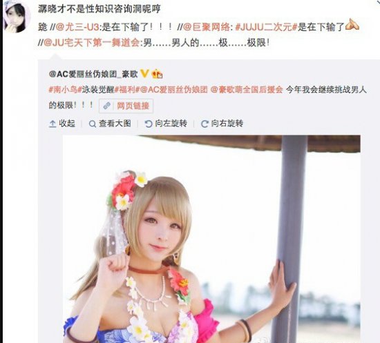Rotate the image left with 向左旋转
Screen dimensions: 380x343
point(166,124)
